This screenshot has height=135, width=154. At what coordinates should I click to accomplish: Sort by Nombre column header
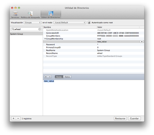coord(70,27)
